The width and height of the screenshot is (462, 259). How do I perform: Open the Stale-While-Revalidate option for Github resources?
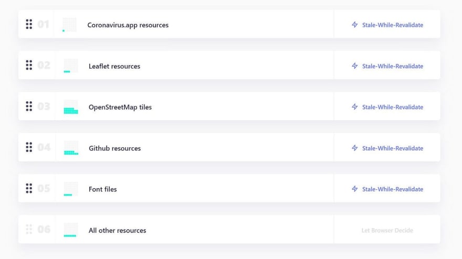point(387,148)
